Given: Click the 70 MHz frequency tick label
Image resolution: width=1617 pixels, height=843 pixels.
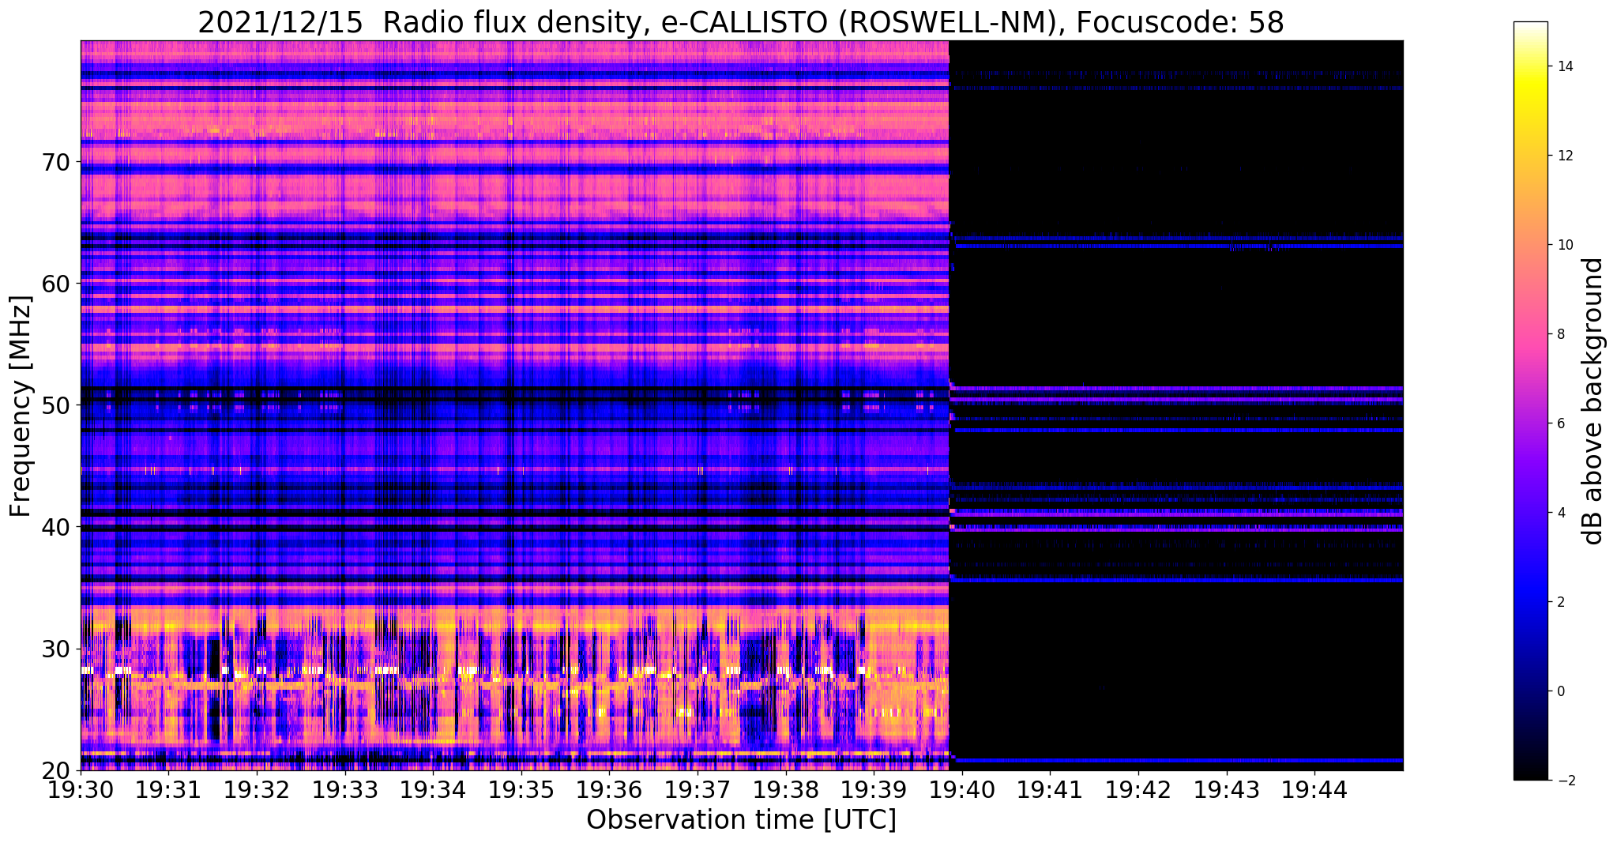Looking at the screenshot, I should (56, 162).
